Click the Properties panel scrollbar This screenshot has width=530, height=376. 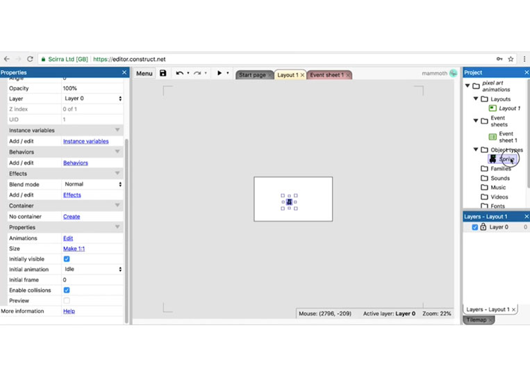pos(126,231)
